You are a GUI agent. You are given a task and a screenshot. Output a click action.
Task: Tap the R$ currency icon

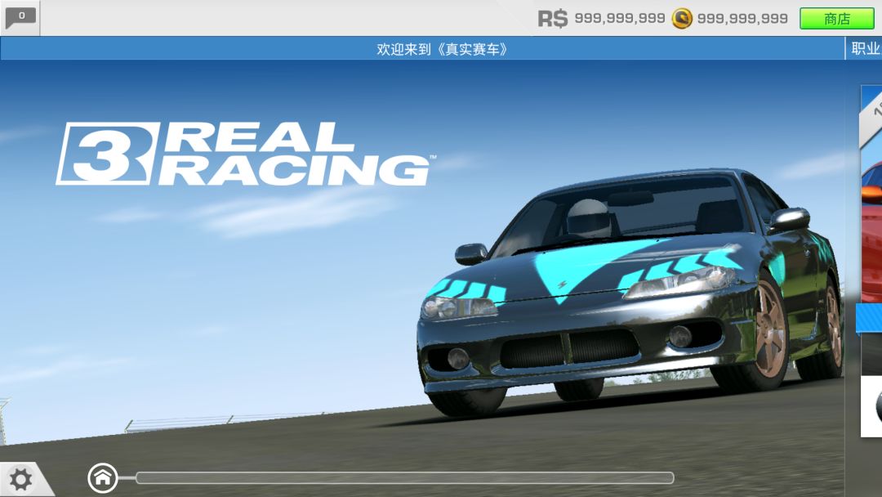tap(552, 19)
